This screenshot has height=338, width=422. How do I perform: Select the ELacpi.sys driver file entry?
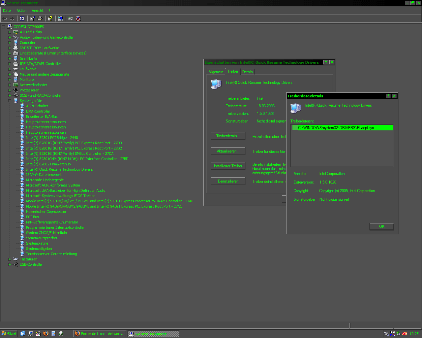coord(343,128)
